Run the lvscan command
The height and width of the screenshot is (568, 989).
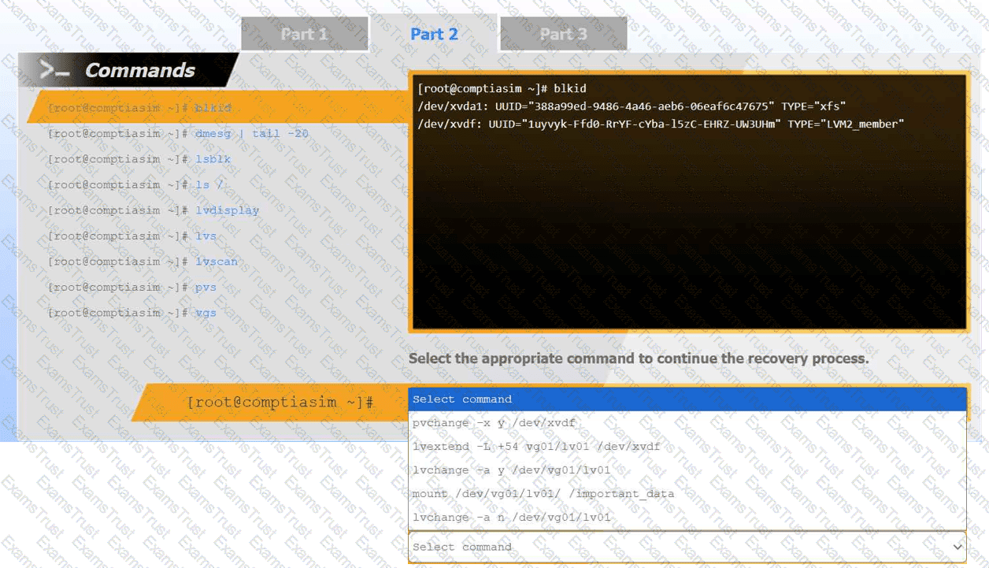coord(216,262)
